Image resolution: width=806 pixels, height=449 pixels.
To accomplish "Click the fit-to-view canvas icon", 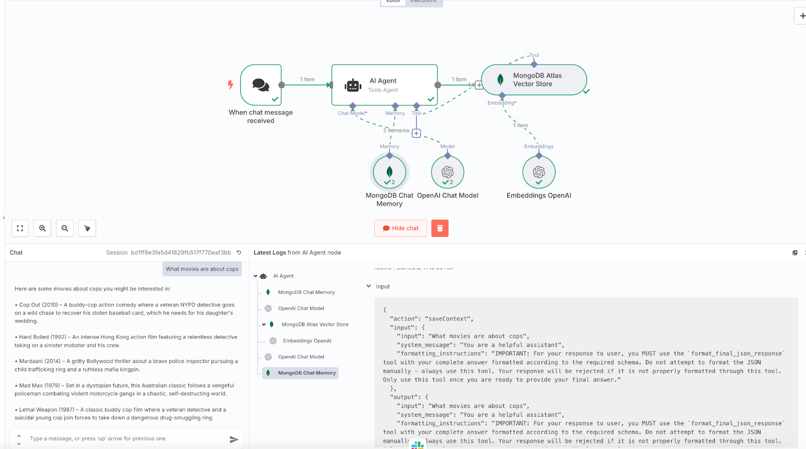I will (20, 228).
